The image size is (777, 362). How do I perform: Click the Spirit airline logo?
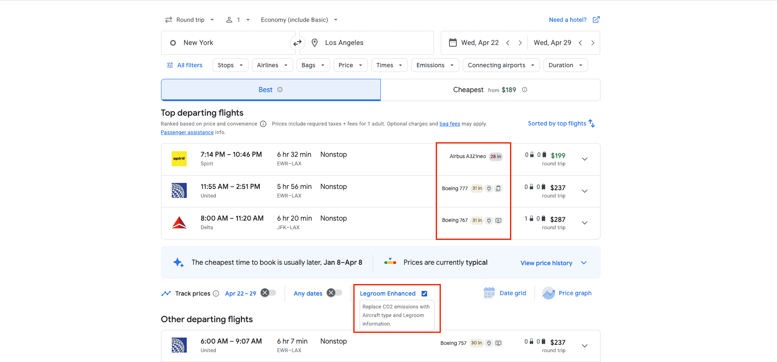tap(179, 159)
